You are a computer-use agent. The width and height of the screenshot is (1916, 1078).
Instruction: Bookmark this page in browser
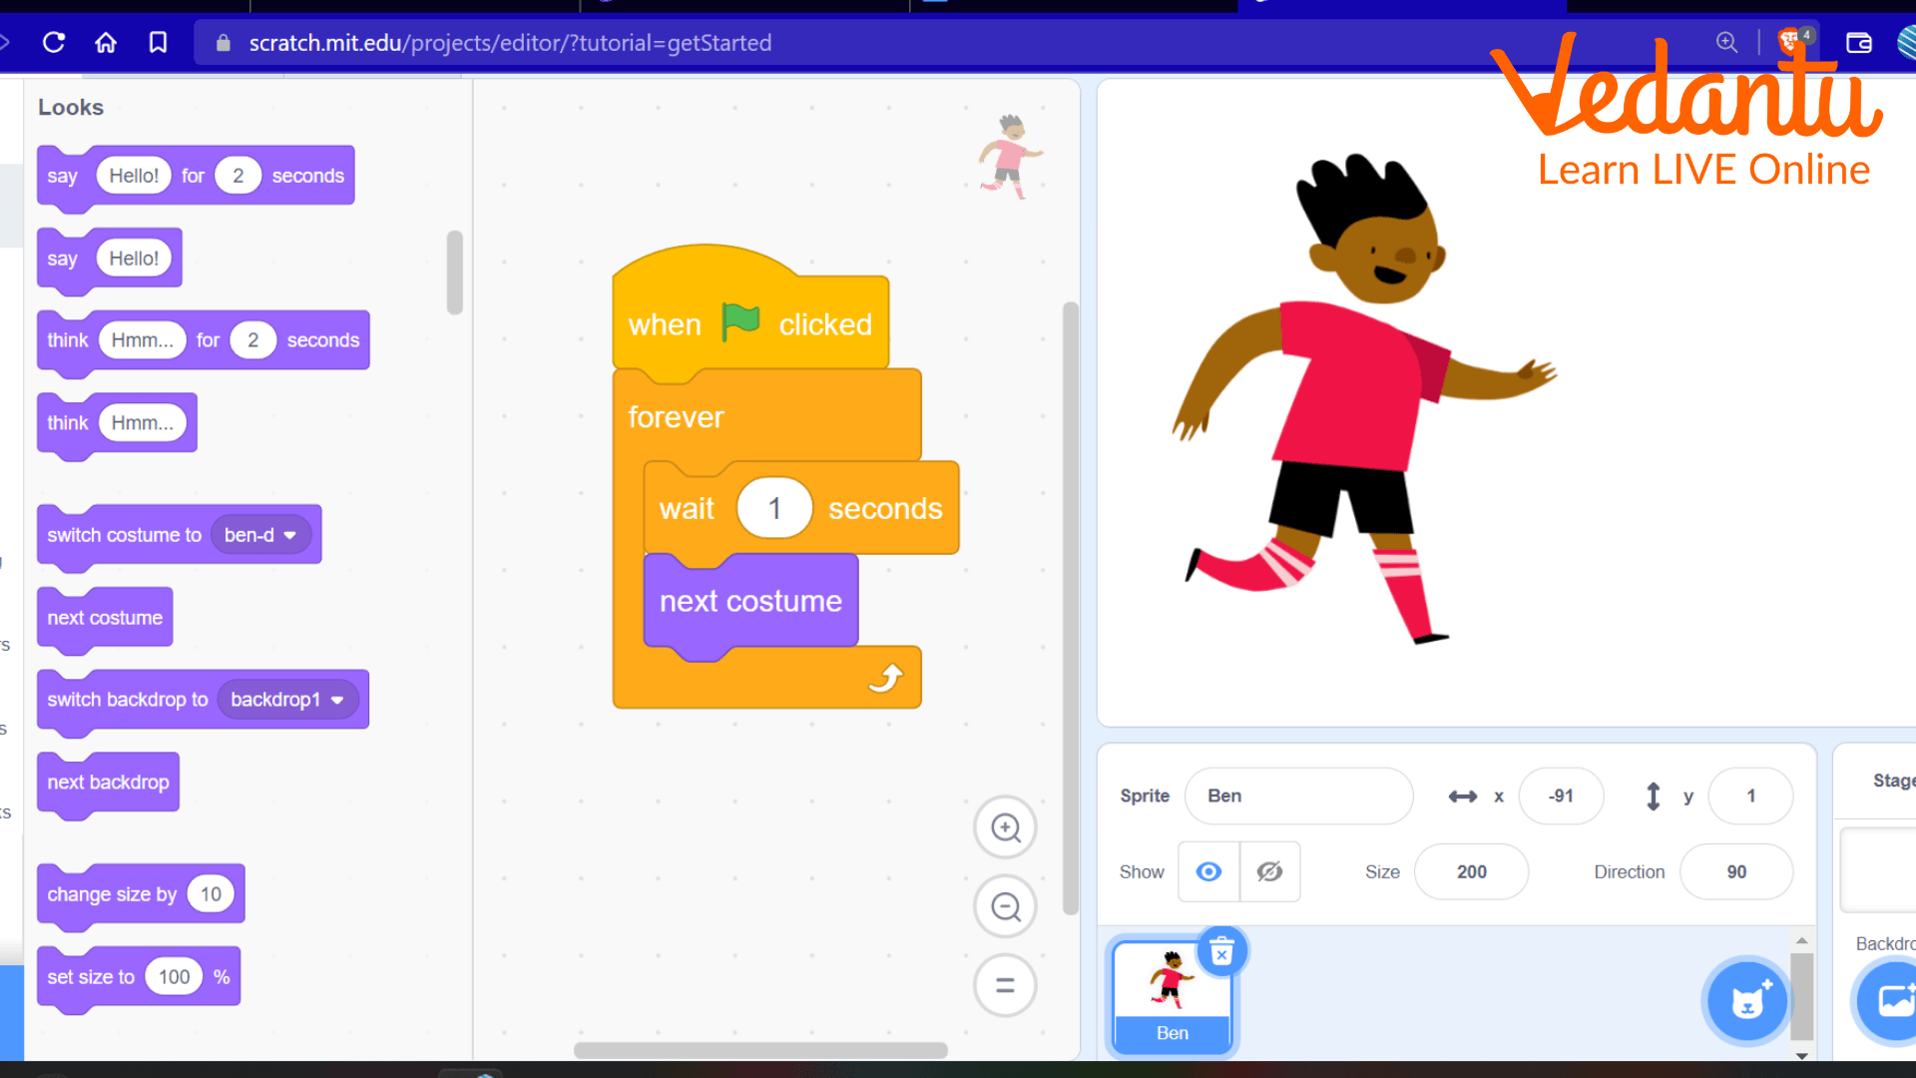coord(158,43)
